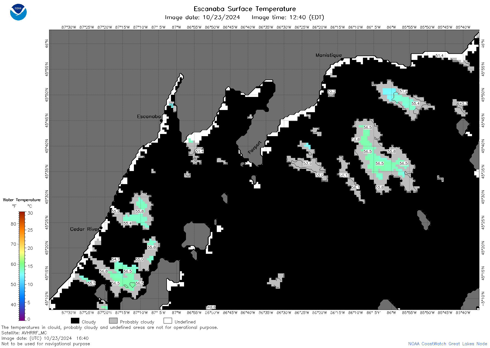Select the gray Probably cloudy legend swatch
The image size is (490, 348).
113,320
